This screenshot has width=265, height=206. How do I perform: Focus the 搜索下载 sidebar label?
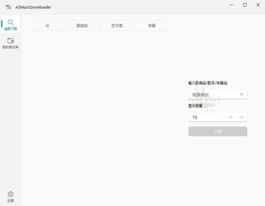click(11, 29)
